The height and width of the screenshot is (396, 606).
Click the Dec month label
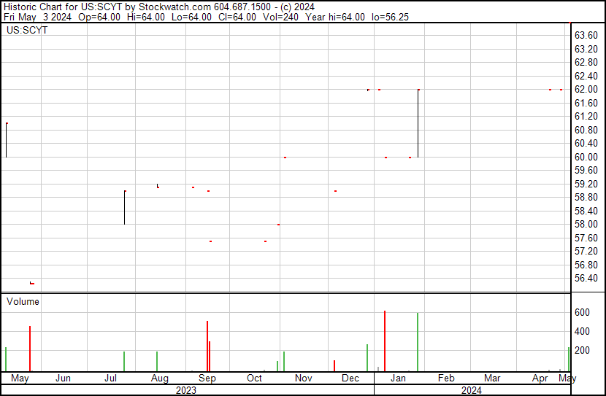[350, 378]
